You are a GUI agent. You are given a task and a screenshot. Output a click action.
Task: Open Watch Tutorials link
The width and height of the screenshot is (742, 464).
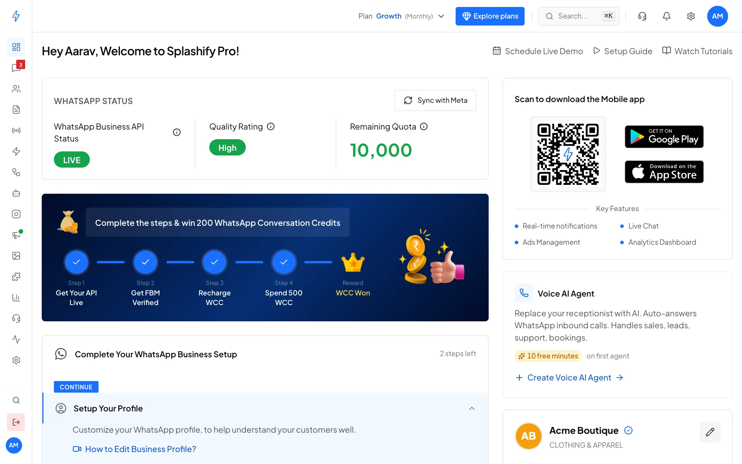point(697,51)
